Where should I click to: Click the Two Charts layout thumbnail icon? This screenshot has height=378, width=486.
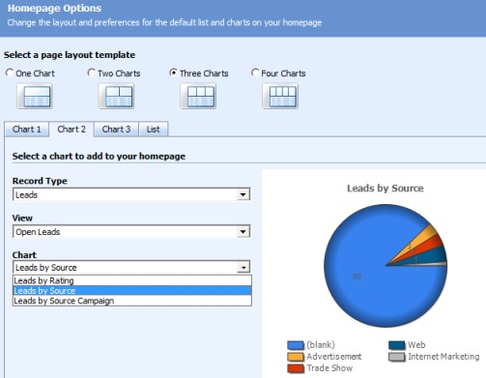[x=117, y=96]
